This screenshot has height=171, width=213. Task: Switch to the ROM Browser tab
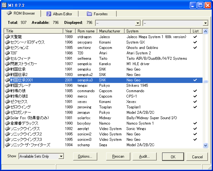pyautogui.click(x=21, y=13)
